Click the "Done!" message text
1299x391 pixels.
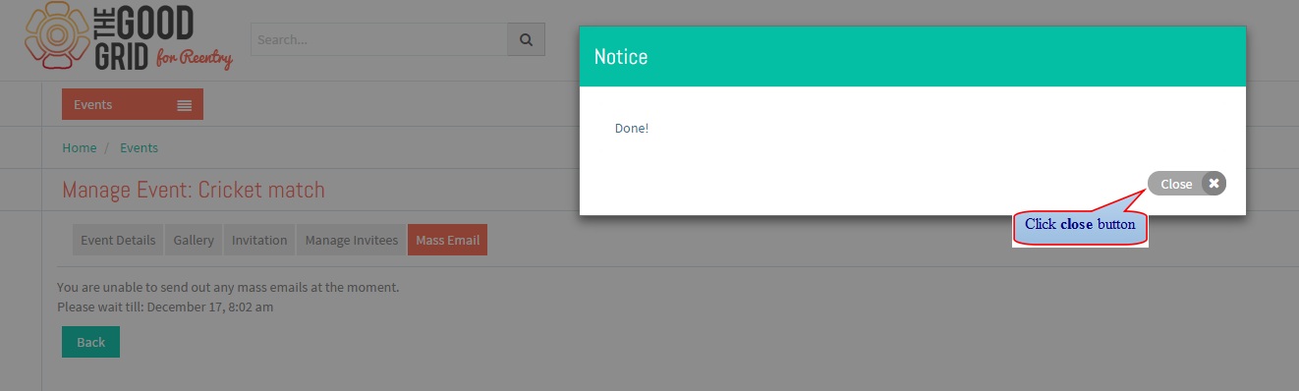coord(632,128)
